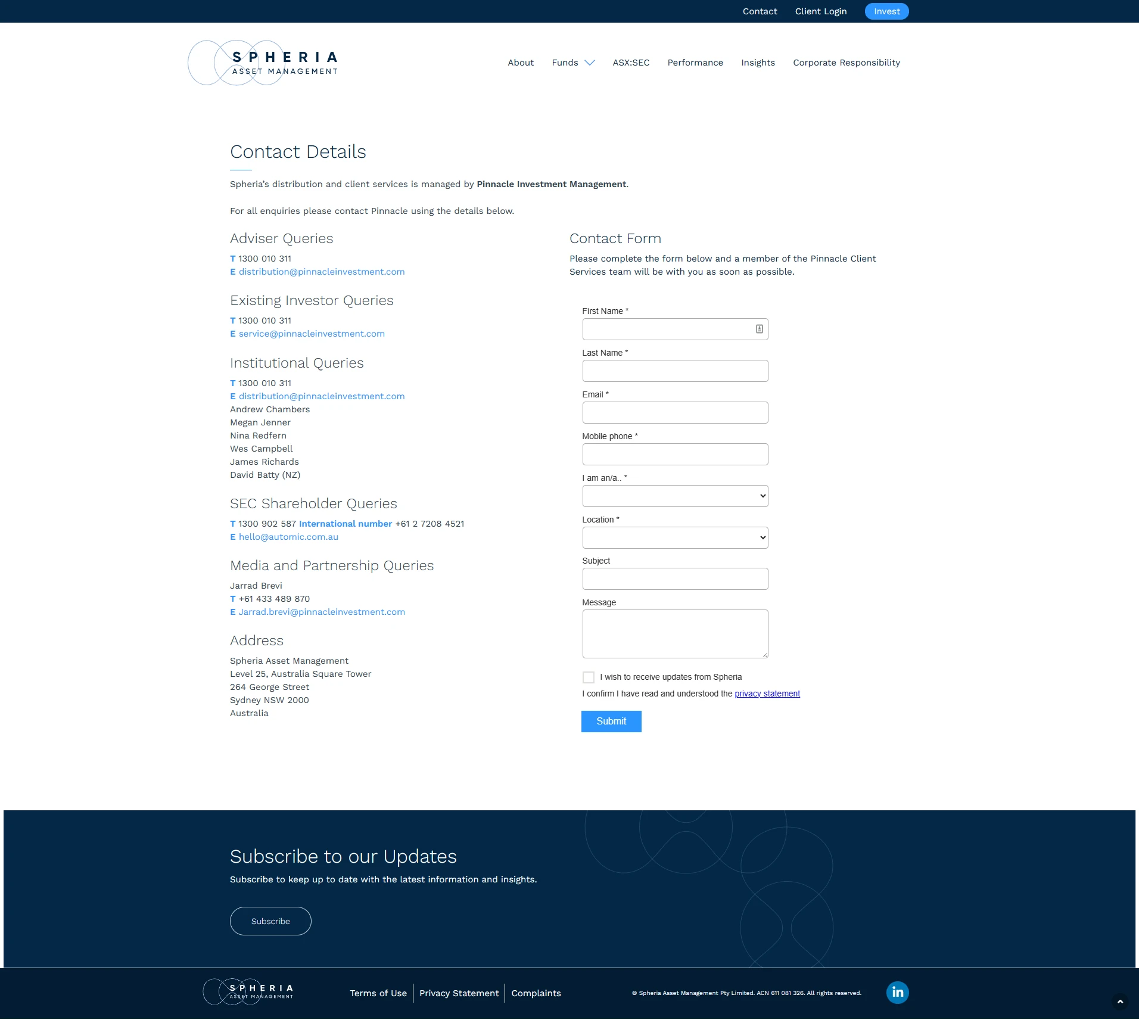
Task: Email distribution@pinnacleinvestment.com under Institutional Queries
Action: coord(322,396)
